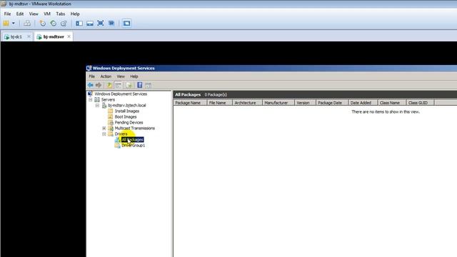The width and height of the screenshot is (457, 257).
Task: Open Action menu in Windows Deployment Services
Action: pyautogui.click(x=106, y=76)
